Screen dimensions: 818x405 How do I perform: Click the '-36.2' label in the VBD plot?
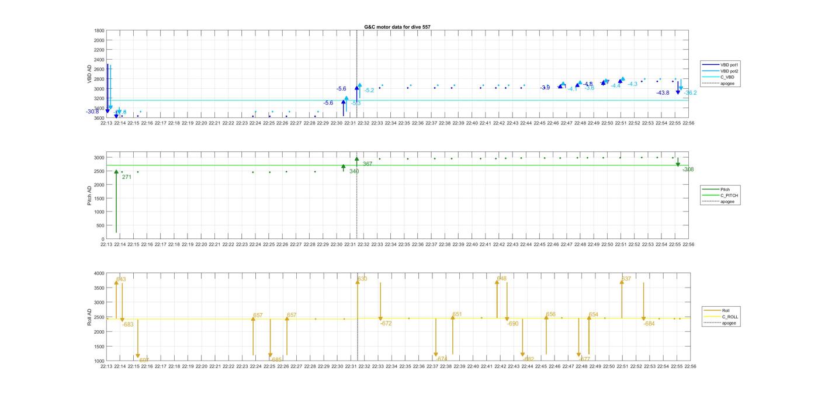click(690, 93)
